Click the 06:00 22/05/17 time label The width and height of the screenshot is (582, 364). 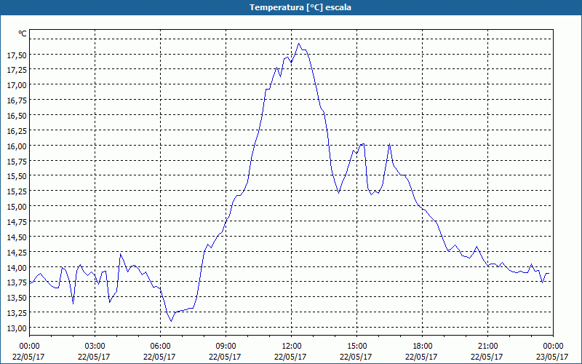click(160, 352)
